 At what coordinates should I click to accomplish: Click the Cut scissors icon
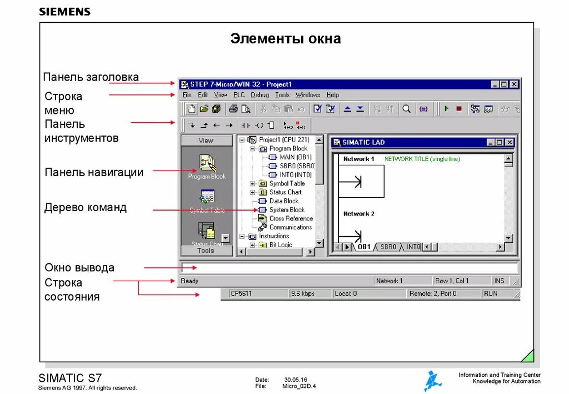point(263,109)
